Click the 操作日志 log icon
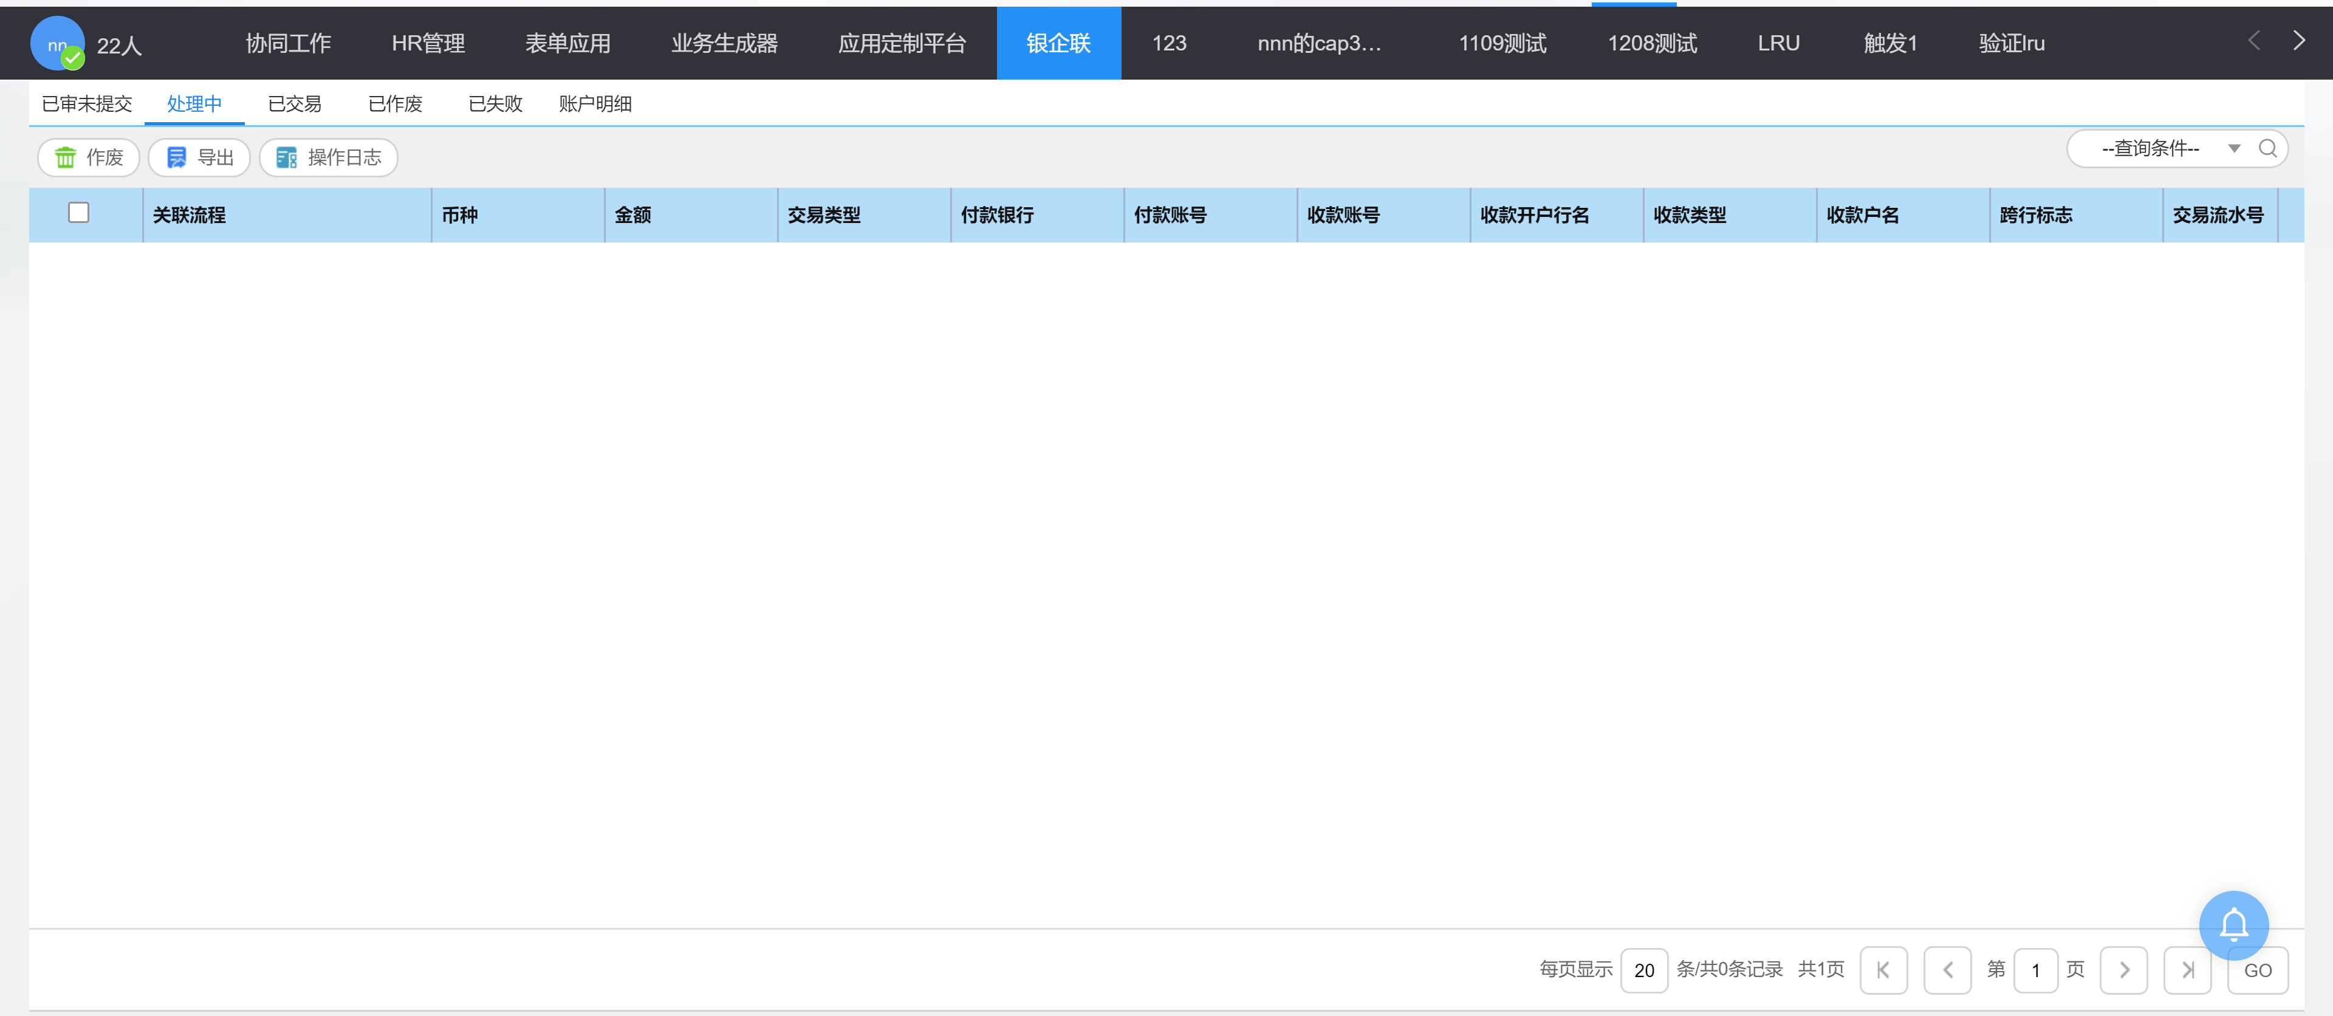Image resolution: width=2333 pixels, height=1016 pixels. tap(286, 157)
